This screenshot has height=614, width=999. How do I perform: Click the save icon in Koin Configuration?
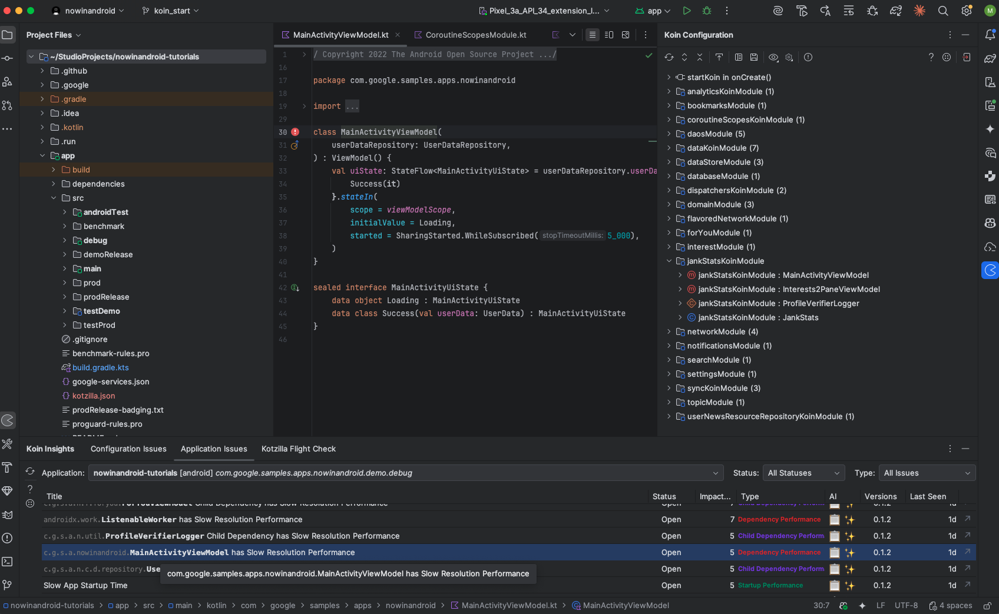[x=754, y=57]
